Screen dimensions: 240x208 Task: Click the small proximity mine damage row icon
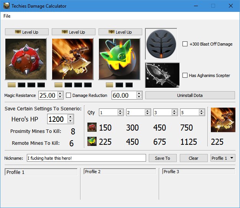click(92, 128)
